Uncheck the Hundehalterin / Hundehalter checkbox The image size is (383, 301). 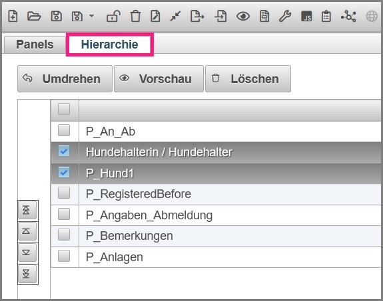(x=64, y=151)
